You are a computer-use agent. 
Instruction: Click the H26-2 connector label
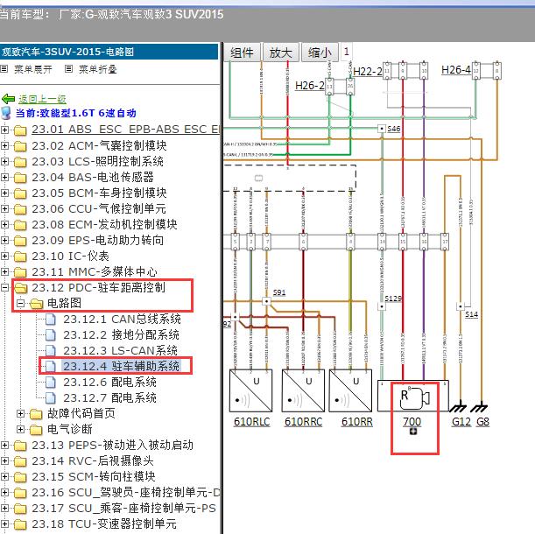click(x=309, y=85)
